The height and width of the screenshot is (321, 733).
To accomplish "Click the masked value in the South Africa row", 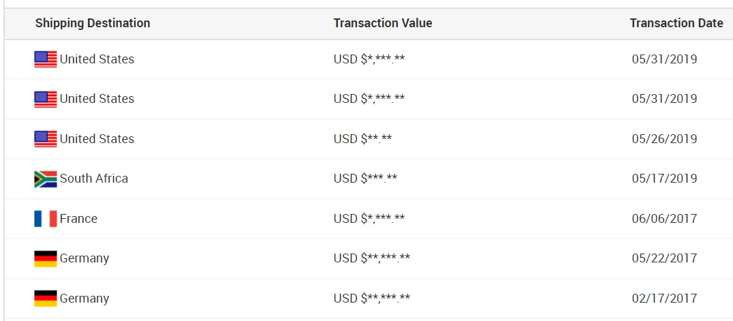I will 366,179.
